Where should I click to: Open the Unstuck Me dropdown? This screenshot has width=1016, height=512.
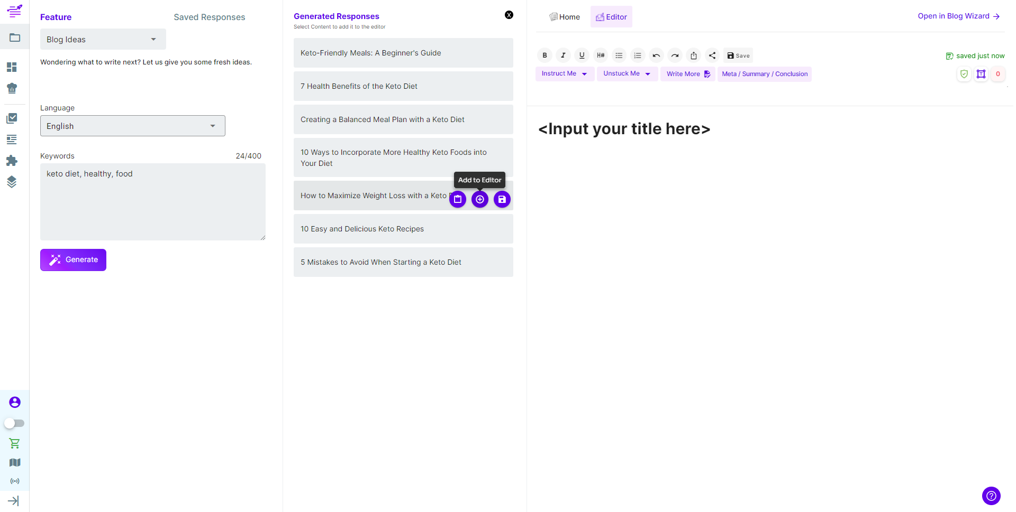click(628, 74)
